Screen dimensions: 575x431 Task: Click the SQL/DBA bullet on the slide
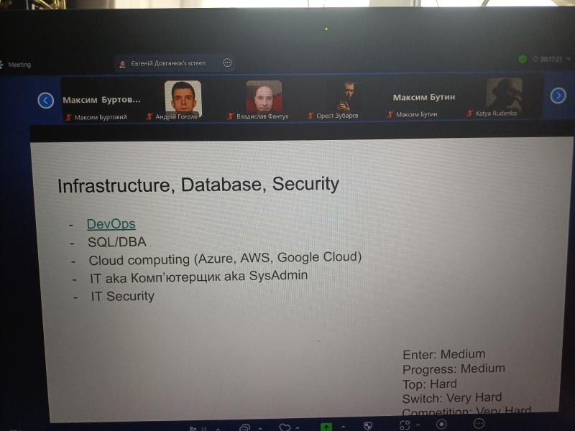click(x=117, y=242)
